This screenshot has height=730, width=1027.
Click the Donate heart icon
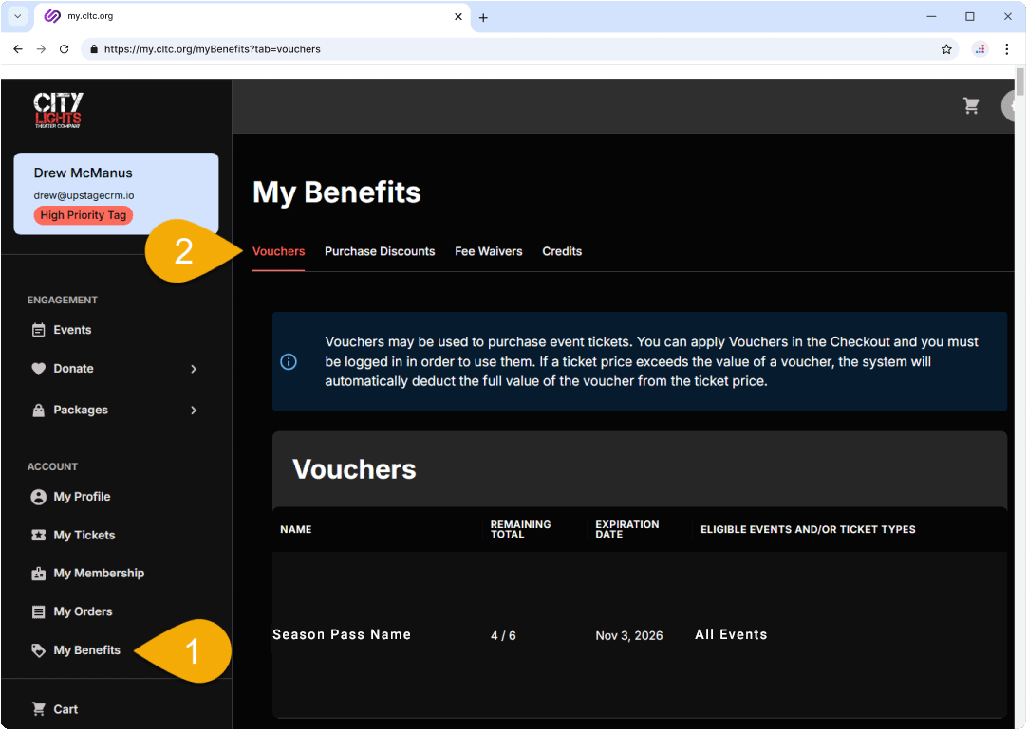point(39,369)
